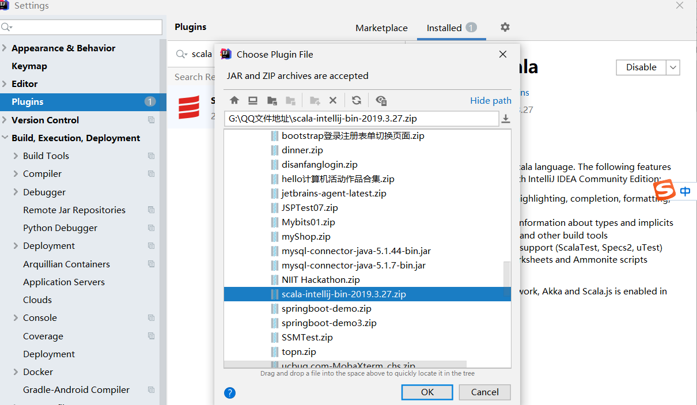Image resolution: width=697 pixels, height=405 pixels.
Task: Open the Disable button dropdown arrow
Action: pyautogui.click(x=673, y=67)
